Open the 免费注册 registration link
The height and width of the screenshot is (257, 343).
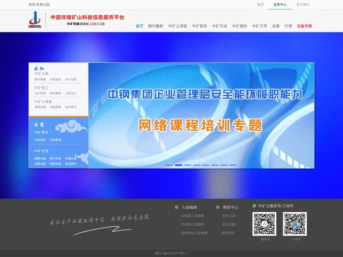pyautogui.click(x=43, y=5)
